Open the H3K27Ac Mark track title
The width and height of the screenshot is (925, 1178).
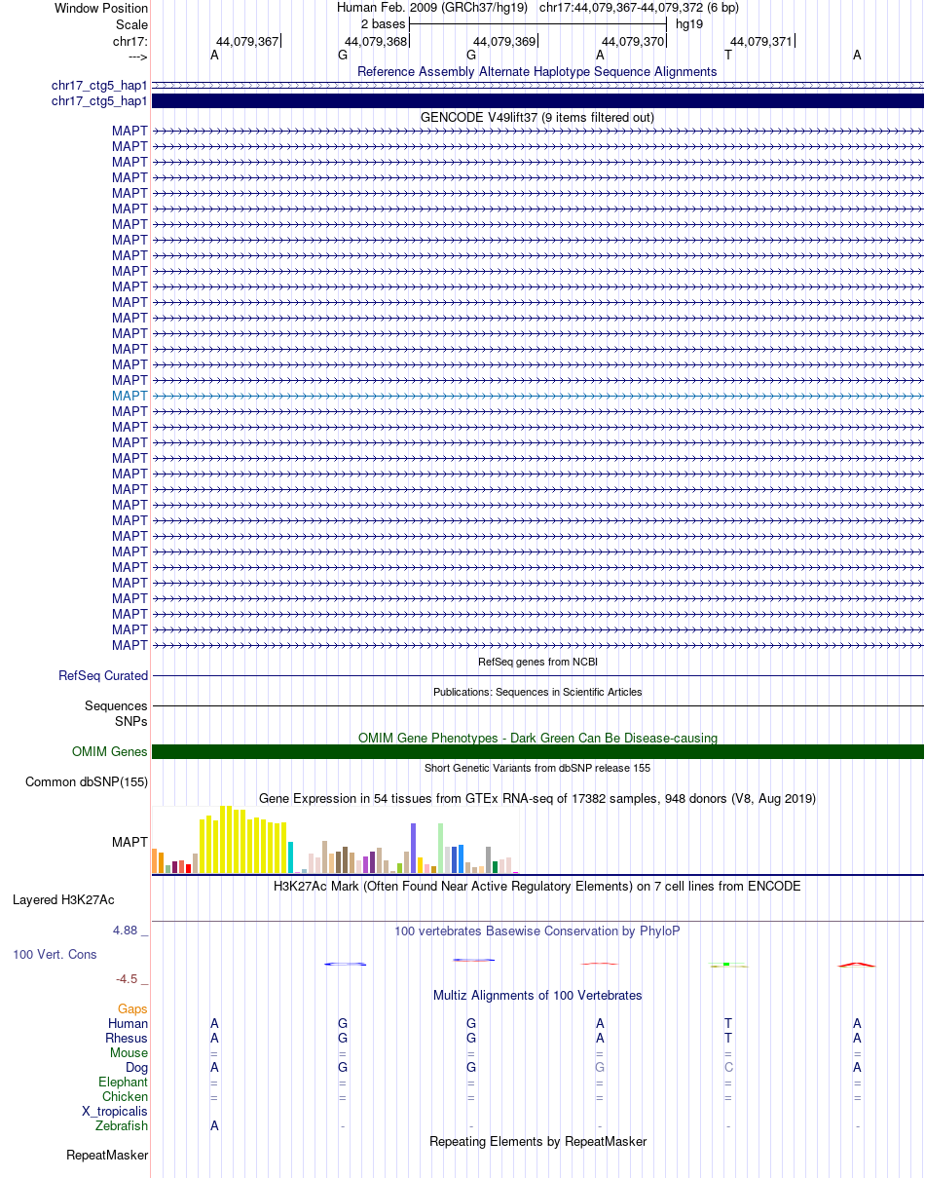537,887
